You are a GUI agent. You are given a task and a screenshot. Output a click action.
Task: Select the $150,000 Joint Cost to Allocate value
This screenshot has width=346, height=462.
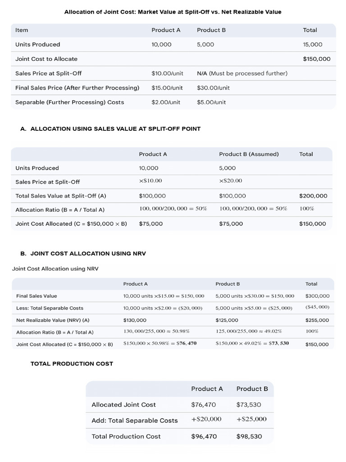point(317,59)
